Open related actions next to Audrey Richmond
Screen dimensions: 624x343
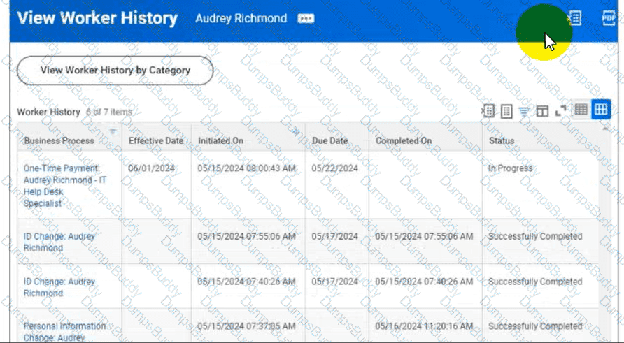306,19
